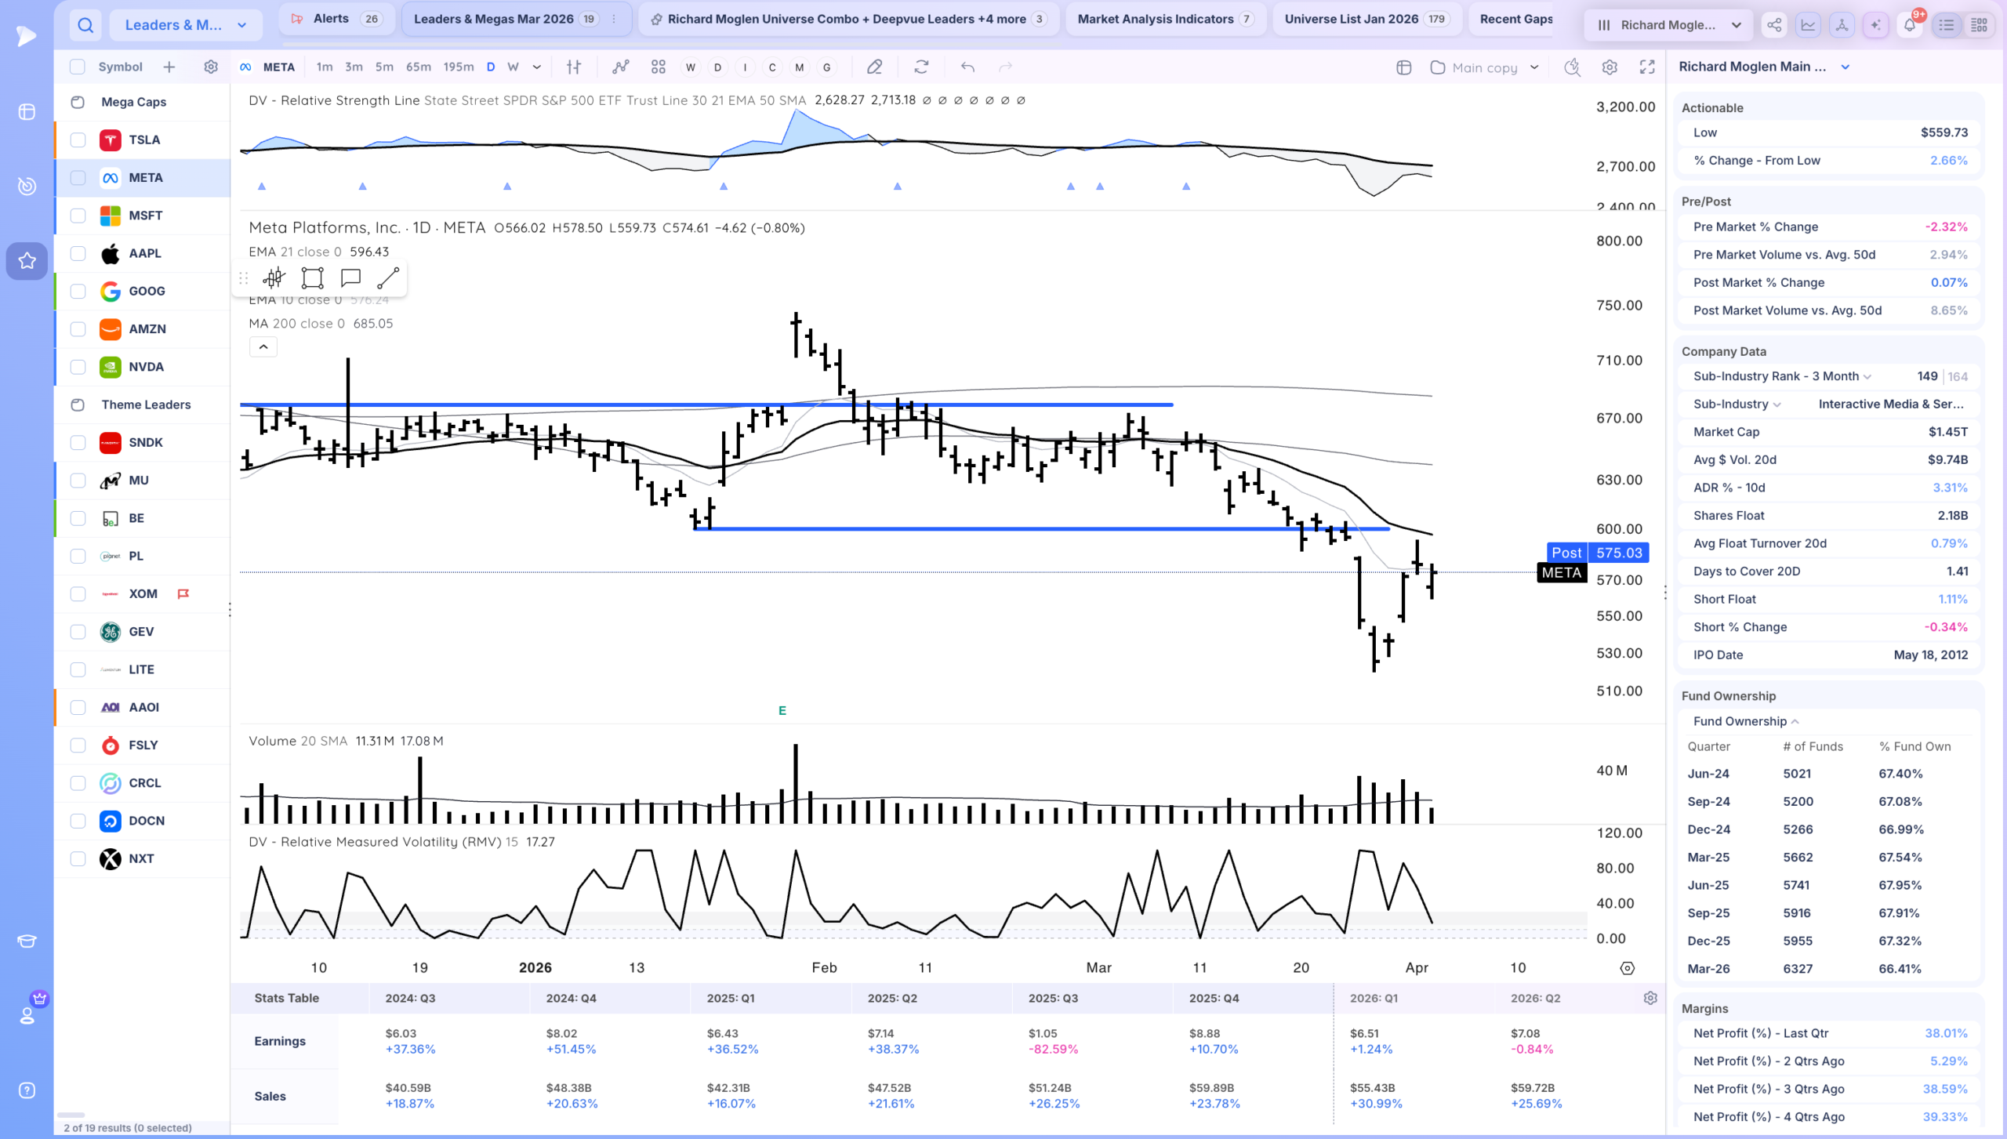The height and width of the screenshot is (1139, 2007).
Task: Toggle fullscreen chart icon
Action: pyautogui.click(x=1647, y=67)
